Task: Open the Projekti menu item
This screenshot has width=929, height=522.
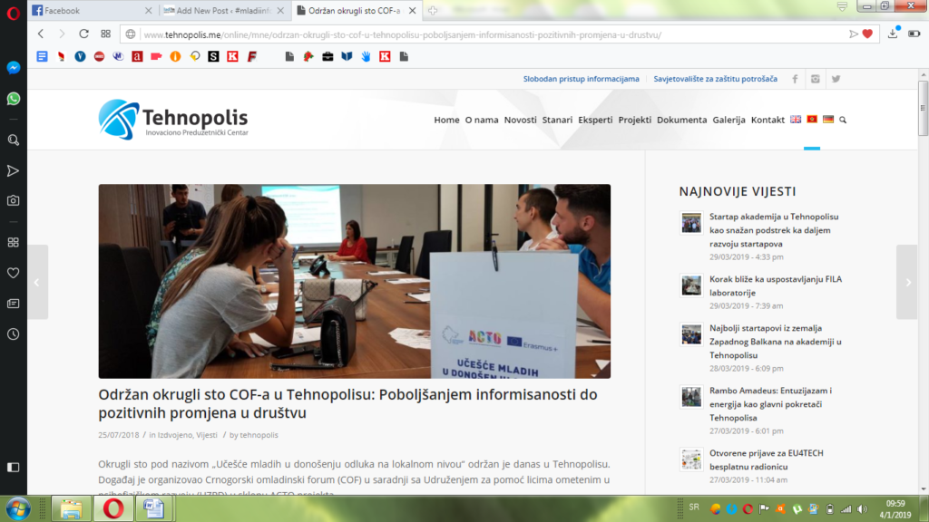Action: pos(634,120)
